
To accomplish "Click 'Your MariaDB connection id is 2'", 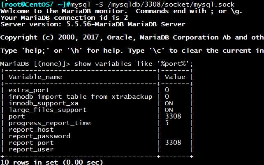I will pos(64,18).
